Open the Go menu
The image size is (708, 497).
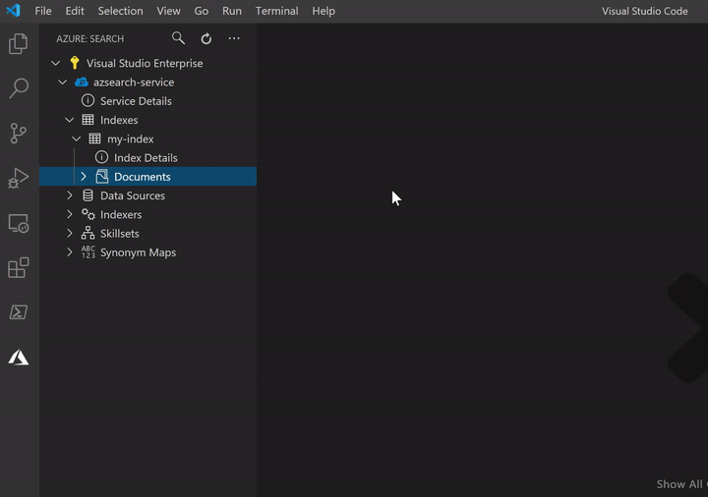click(202, 11)
